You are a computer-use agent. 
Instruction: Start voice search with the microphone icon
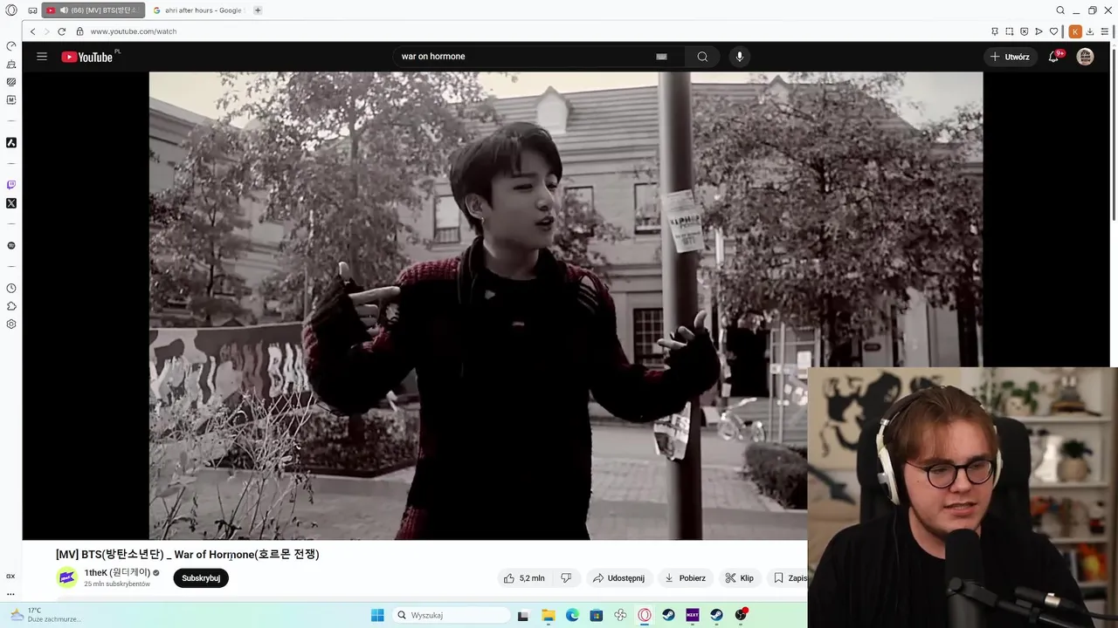[740, 57]
